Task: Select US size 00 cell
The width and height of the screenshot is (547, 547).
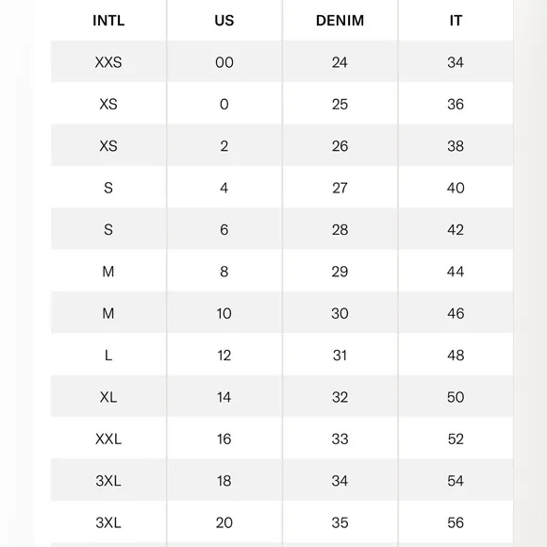Action: 224,62
